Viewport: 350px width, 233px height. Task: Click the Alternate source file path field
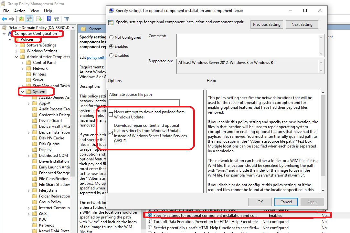pos(144,103)
